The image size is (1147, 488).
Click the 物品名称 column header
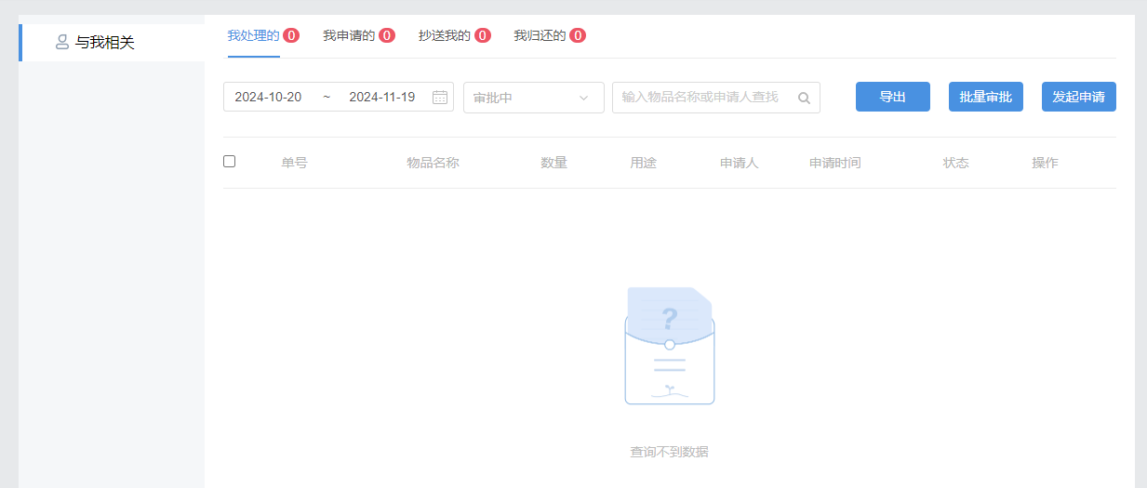click(x=433, y=163)
